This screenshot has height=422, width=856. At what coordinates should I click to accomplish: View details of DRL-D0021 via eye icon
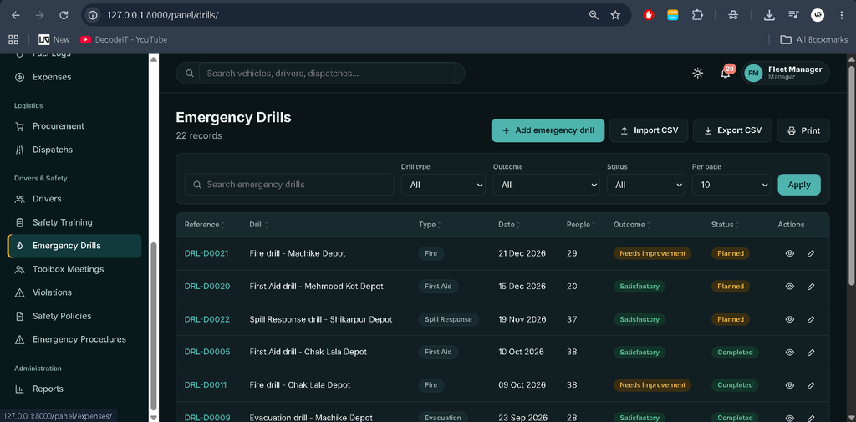click(789, 253)
